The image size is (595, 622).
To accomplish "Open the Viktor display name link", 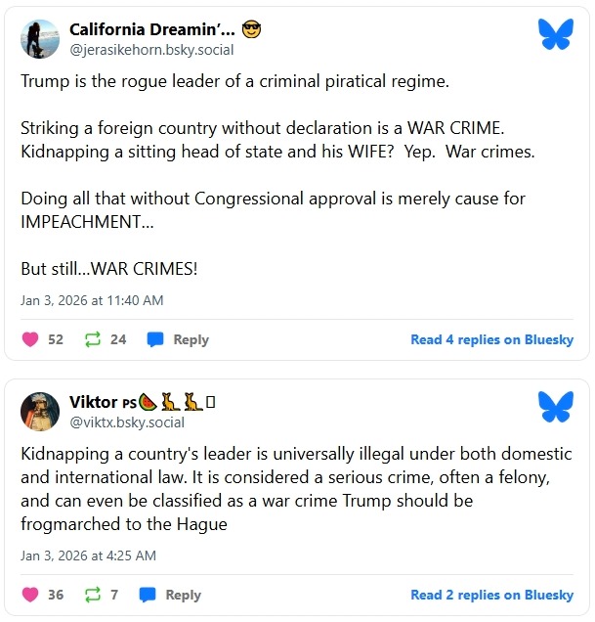I will click(93, 402).
